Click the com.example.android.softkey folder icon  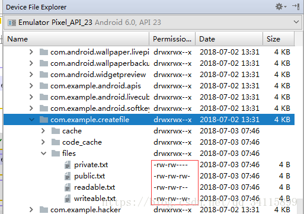(x=44, y=108)
